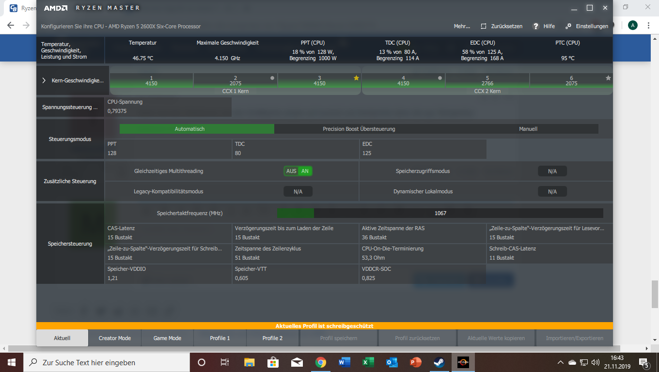This screenshot has width=659, height=372.
Task: Click Legacy-Kompatibilitätsmodus N/A selector
Action: [x=298, y=191]
